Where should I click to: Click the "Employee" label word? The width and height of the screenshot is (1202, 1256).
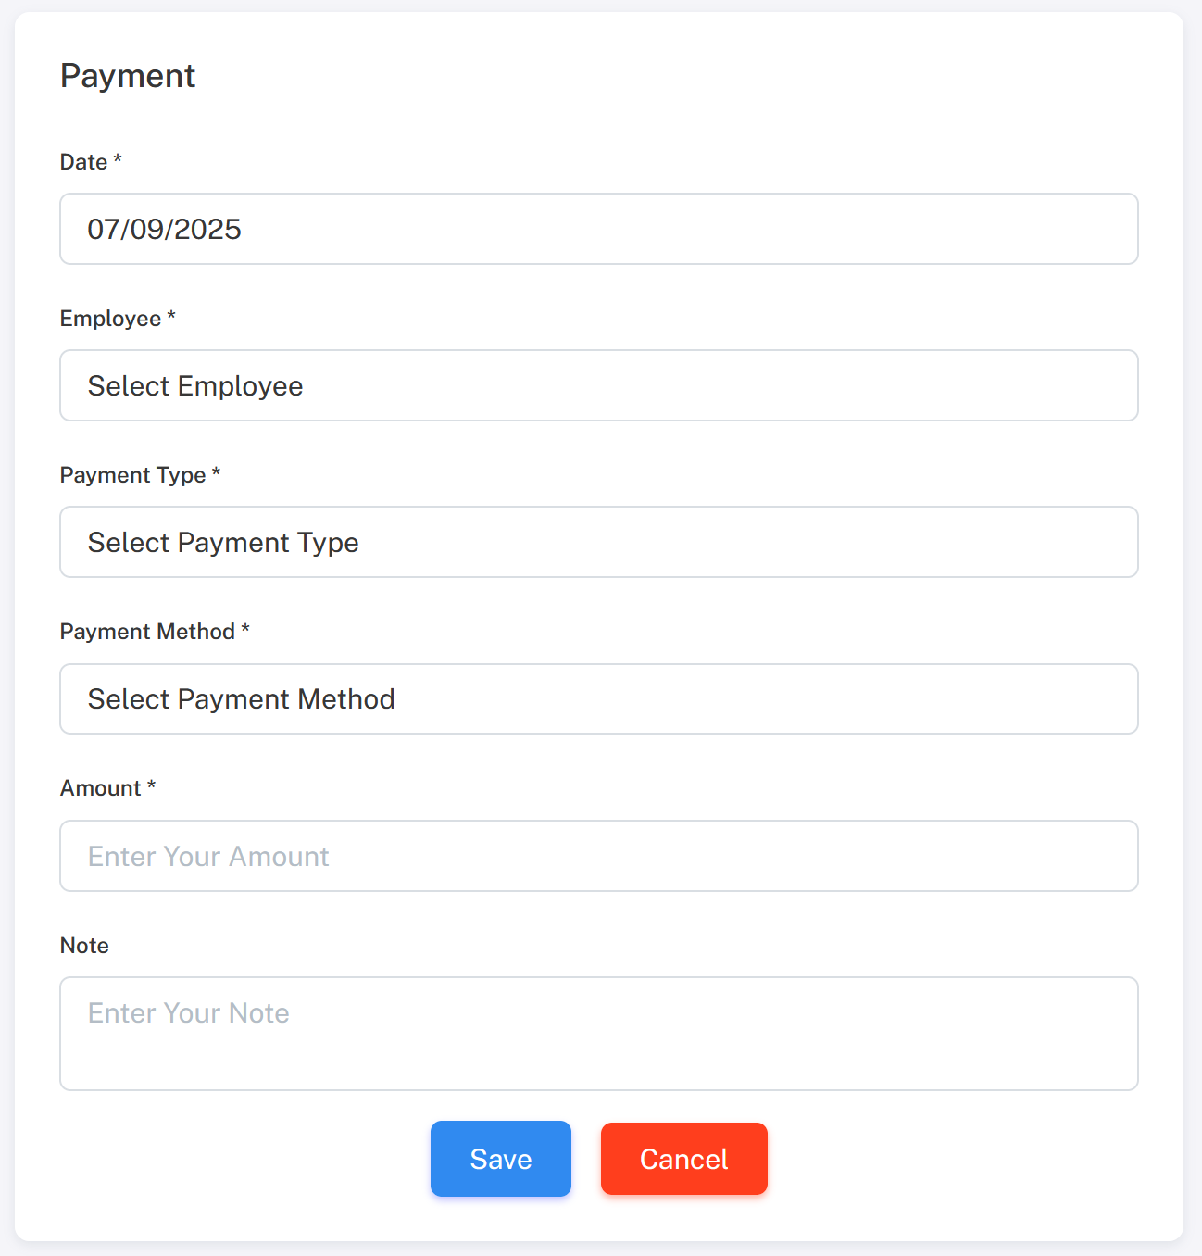(110, 319)
